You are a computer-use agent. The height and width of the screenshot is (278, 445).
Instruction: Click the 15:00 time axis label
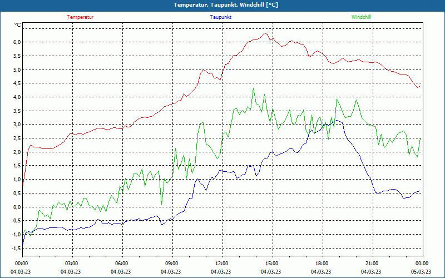(x=272, y=264)
